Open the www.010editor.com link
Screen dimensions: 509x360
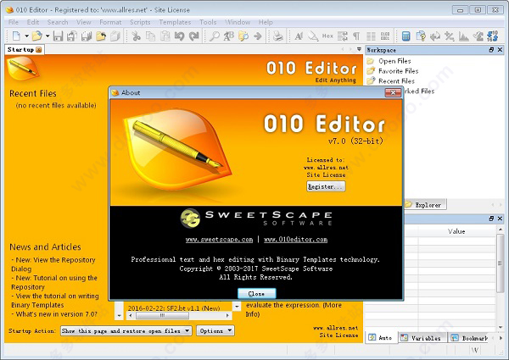tap(296, 240)
